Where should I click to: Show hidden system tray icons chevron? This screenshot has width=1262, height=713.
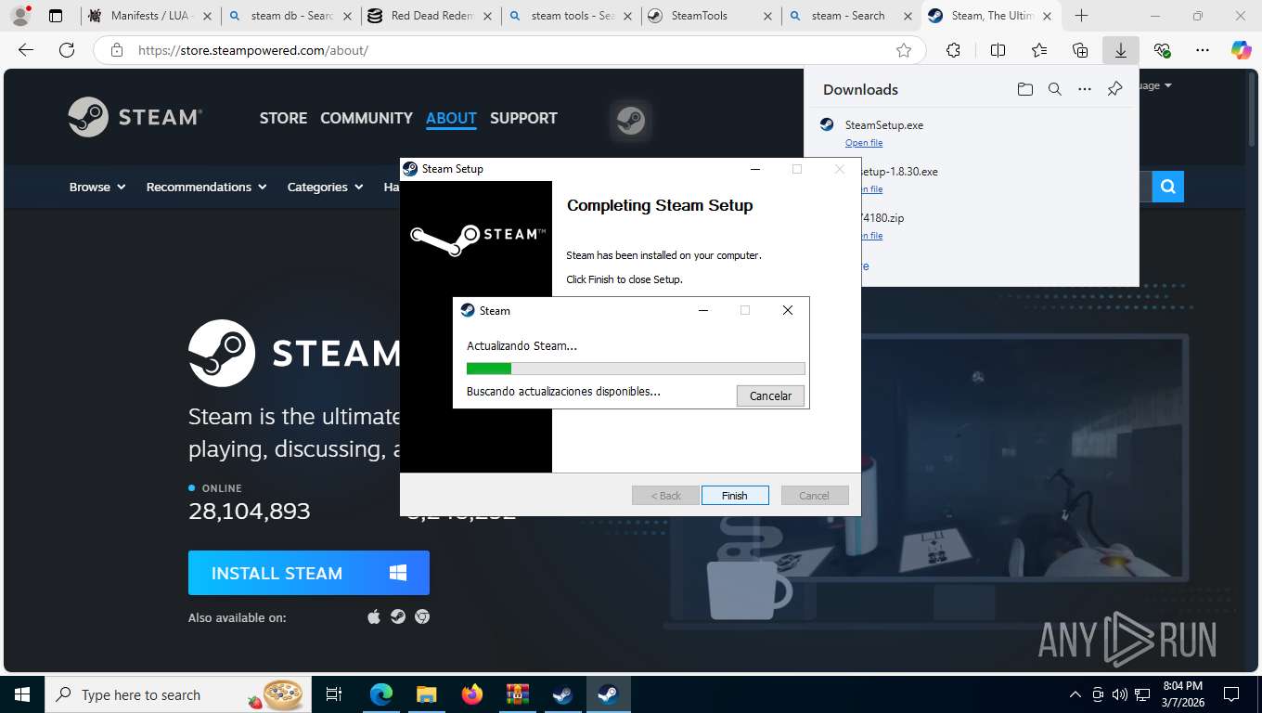[x=1075, y=694]
